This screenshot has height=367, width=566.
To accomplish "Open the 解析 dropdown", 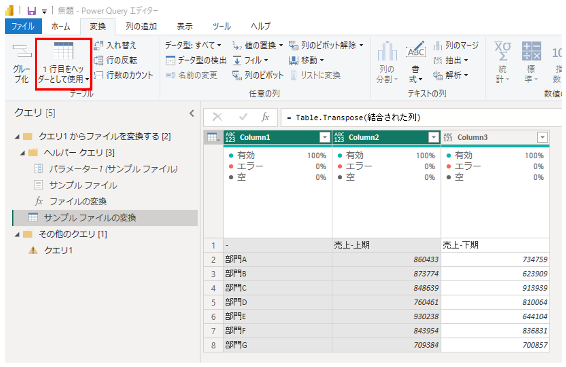I will tap(451, 75).
